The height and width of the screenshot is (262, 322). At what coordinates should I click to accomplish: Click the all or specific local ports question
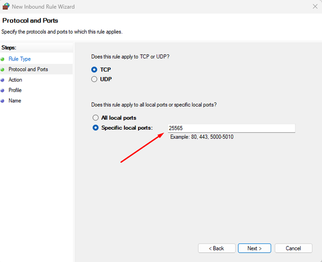pos(154,105)
